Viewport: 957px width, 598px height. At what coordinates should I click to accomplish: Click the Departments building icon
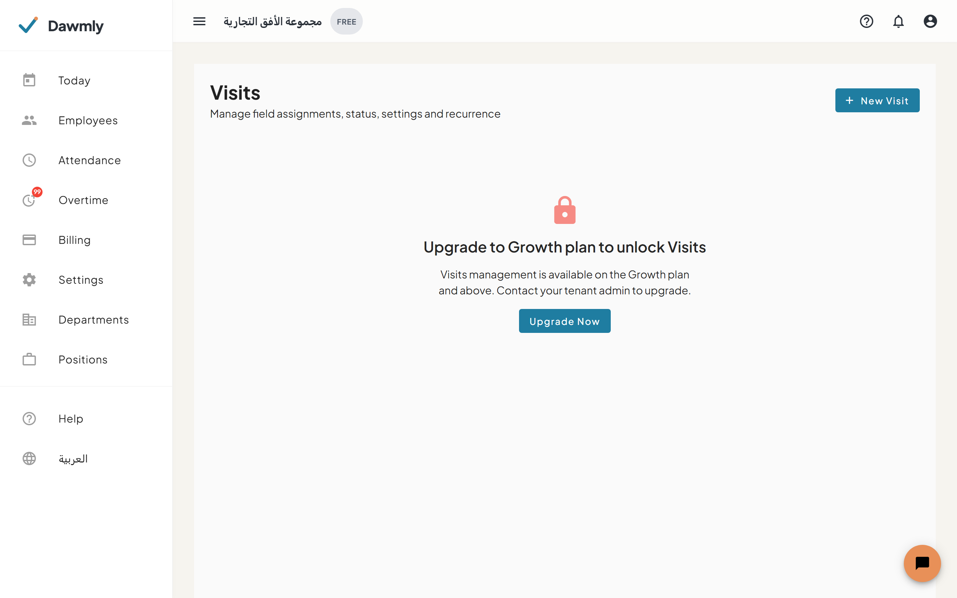(x=29, y=320)
